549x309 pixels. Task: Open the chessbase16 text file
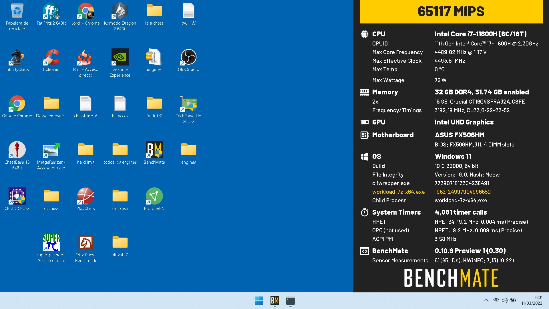(85, 106)
